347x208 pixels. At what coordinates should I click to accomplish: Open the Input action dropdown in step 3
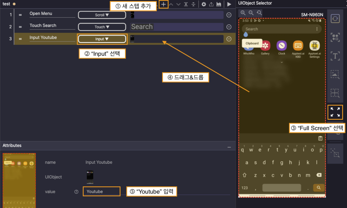(102, 39)
